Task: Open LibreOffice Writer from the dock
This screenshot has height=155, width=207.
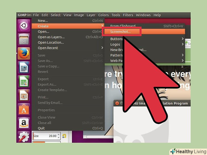Action: (24, 67)
